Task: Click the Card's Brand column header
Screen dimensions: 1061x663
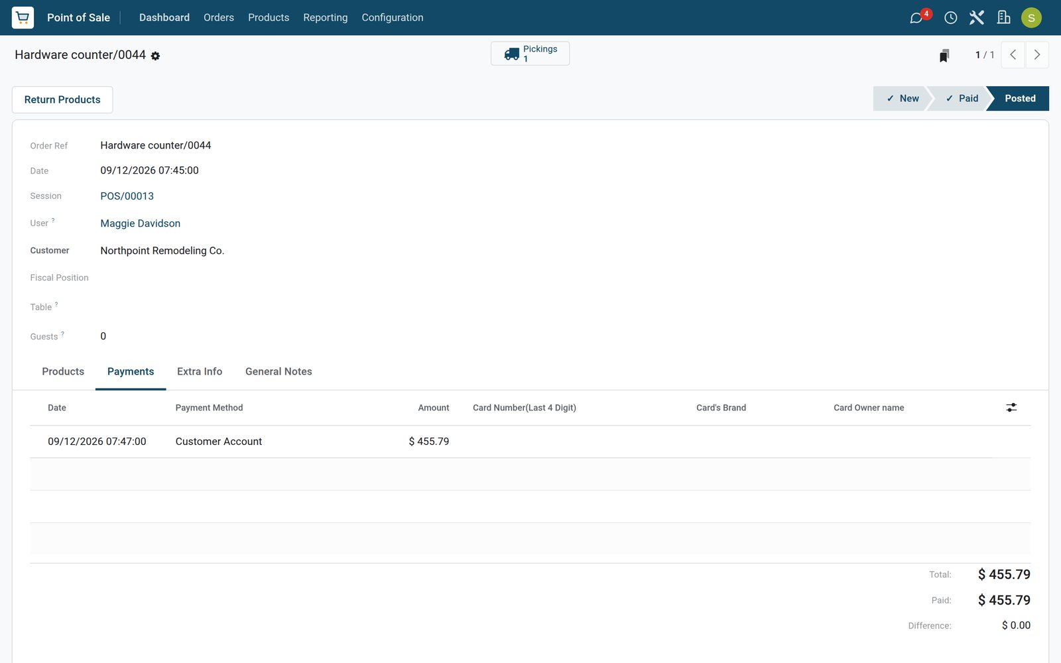Action: click(721, 408)
